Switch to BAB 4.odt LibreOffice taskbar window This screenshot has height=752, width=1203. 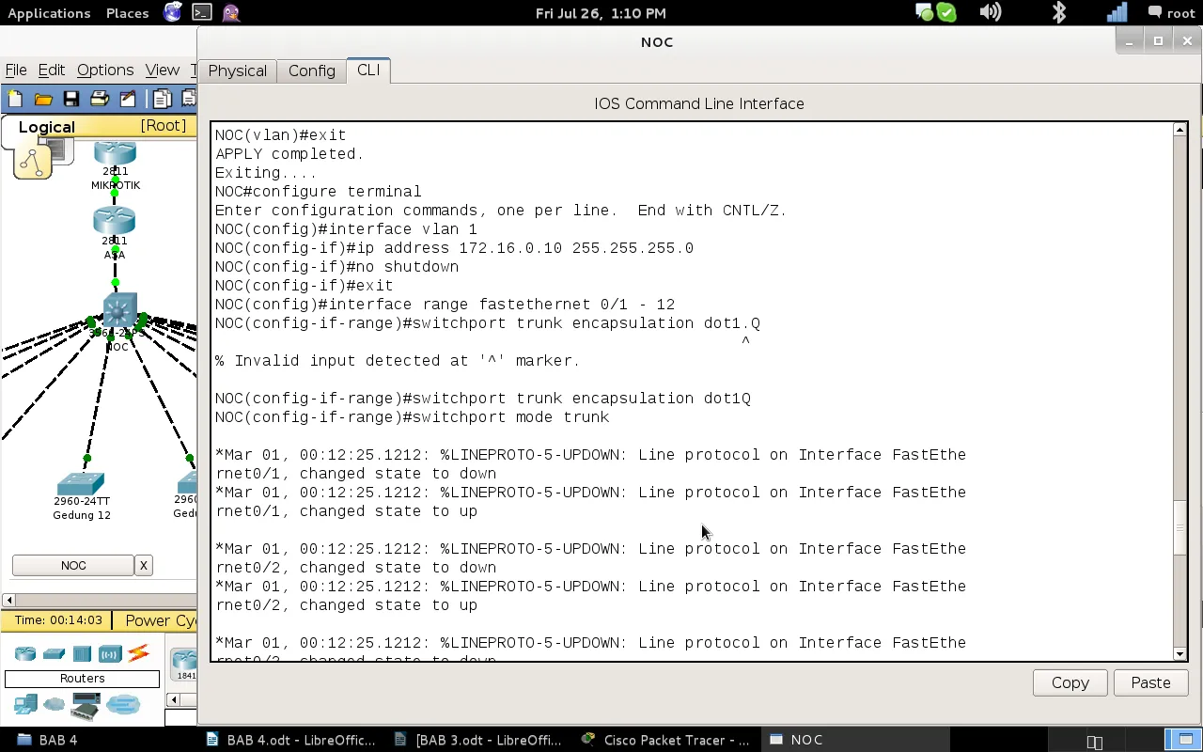pyautogui.click(x=290, y=740)
